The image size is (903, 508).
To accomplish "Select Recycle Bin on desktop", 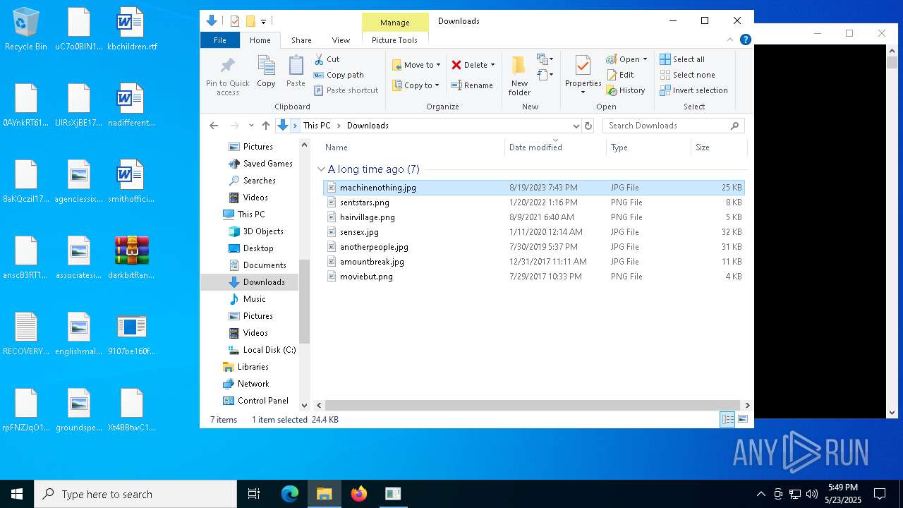I will tap(26, 30).
